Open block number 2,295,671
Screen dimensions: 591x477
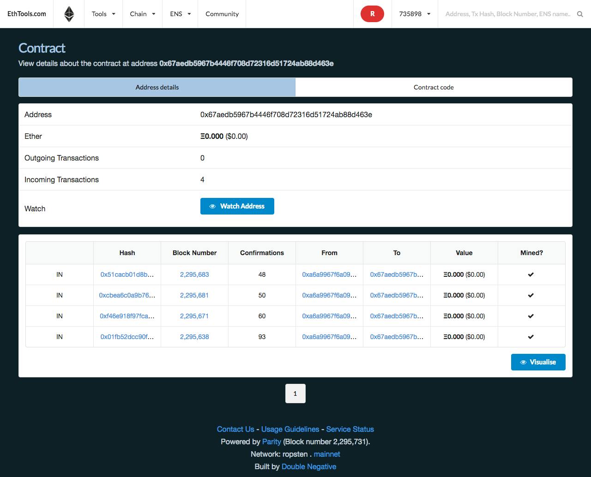194,316
